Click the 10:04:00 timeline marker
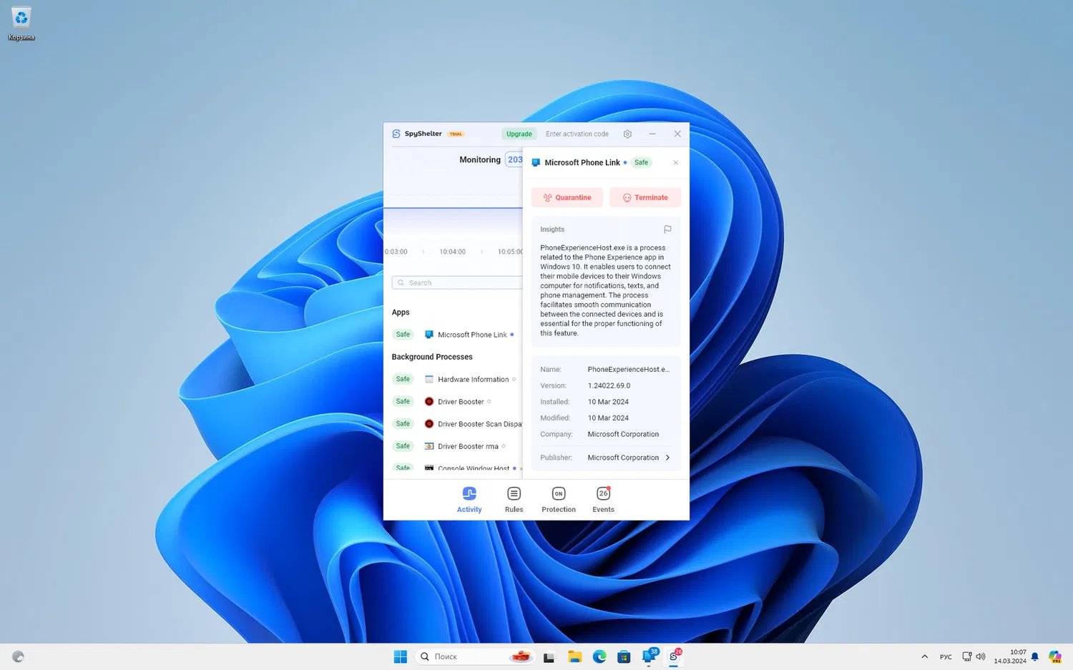 point(452,252)
